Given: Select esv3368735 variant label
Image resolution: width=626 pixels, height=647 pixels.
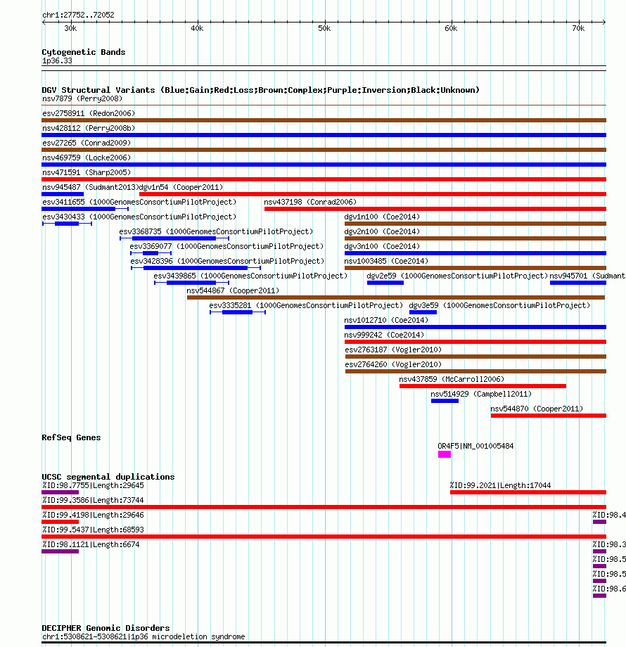Looking at the screenshot, I should pos(216,231).
